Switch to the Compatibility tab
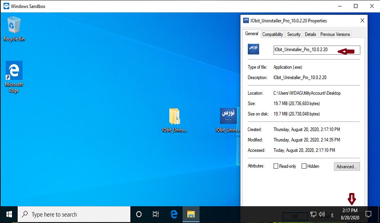This screenshot has width=380, height=223. click(272, 34)
